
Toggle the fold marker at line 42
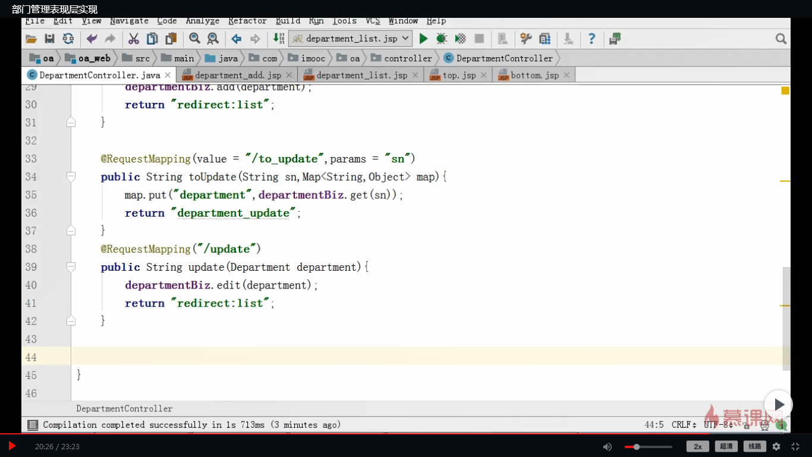click(71, 321)
